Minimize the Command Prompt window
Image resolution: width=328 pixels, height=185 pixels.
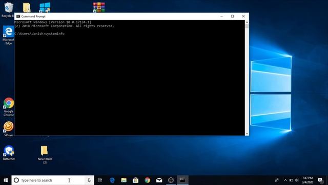pyautogui.click(x=221, y=16)
